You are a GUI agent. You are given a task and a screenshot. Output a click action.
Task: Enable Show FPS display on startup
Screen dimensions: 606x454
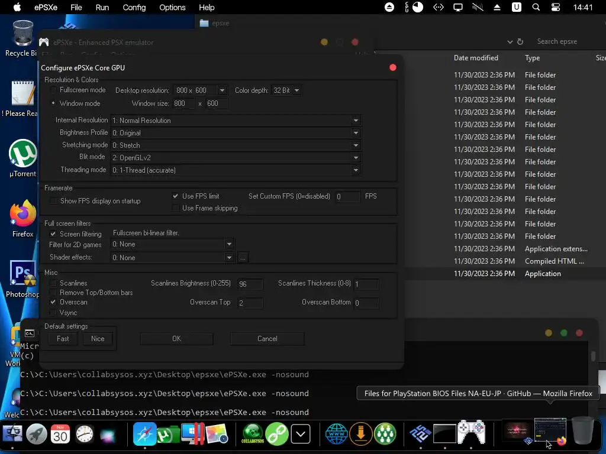tap(54, 201)
